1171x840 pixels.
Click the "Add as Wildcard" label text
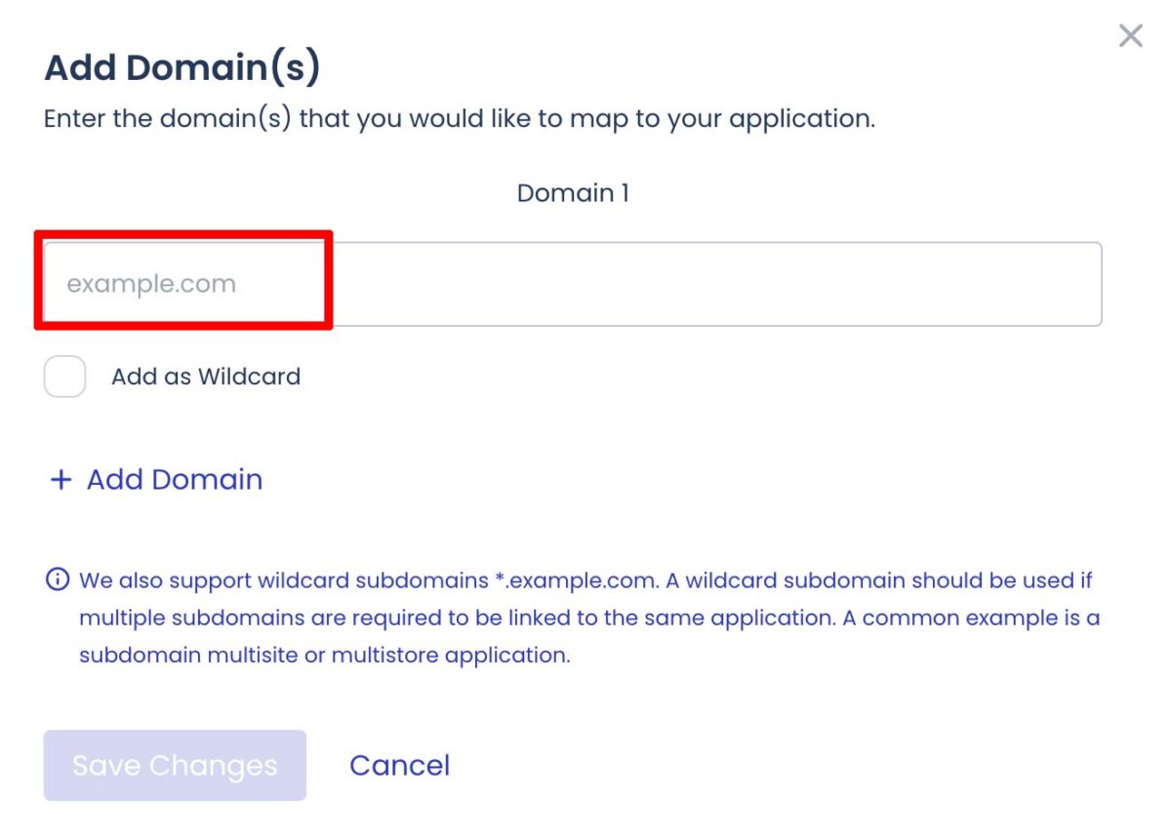pos(206,377)
